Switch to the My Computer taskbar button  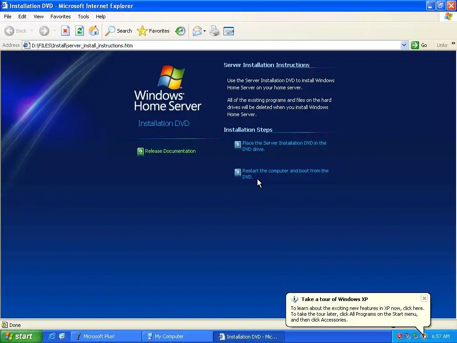pyautogui.click(x=178, y=337)
